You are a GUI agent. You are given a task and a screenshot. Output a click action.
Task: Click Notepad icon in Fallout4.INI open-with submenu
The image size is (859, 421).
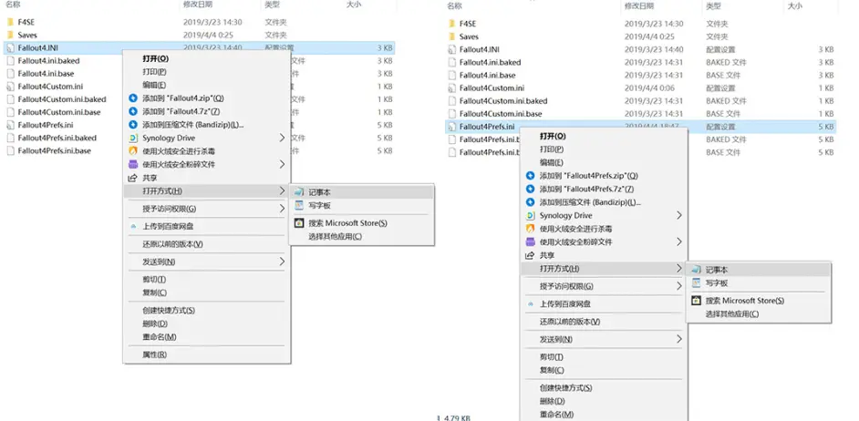[x=298, y=192]
